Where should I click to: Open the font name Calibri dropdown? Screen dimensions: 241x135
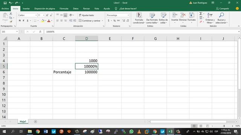36,15
